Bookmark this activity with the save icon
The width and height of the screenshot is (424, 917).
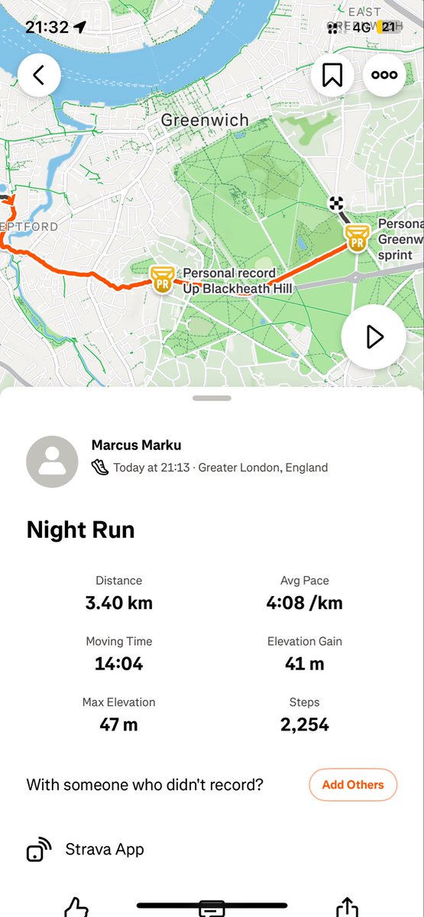tap(332, 75)
